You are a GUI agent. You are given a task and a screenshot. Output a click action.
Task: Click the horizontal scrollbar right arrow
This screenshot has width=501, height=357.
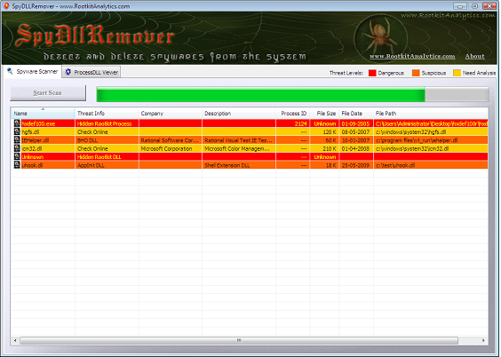pos(483,340)
